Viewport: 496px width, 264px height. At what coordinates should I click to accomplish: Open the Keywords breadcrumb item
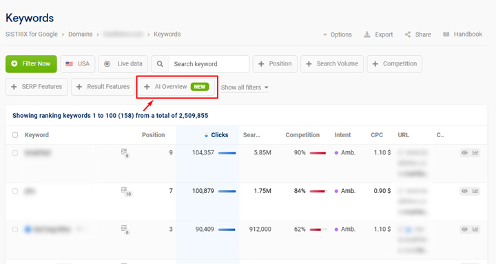(167, 34)
